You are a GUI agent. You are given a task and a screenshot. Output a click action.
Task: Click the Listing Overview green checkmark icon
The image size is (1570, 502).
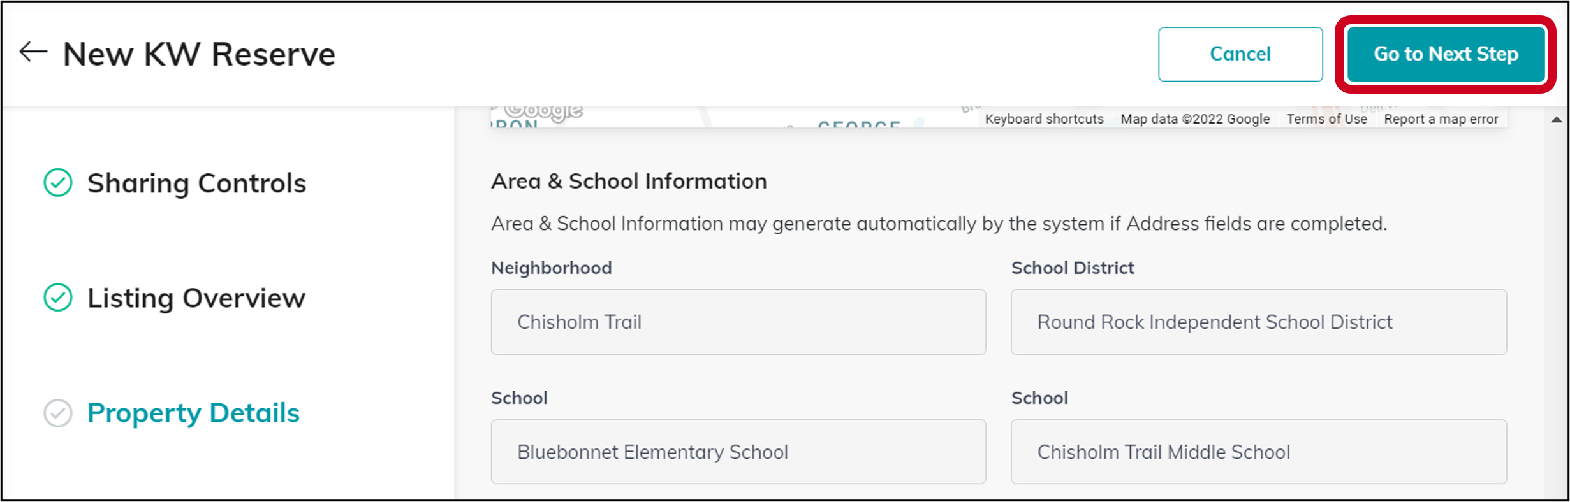click(58, 298)
